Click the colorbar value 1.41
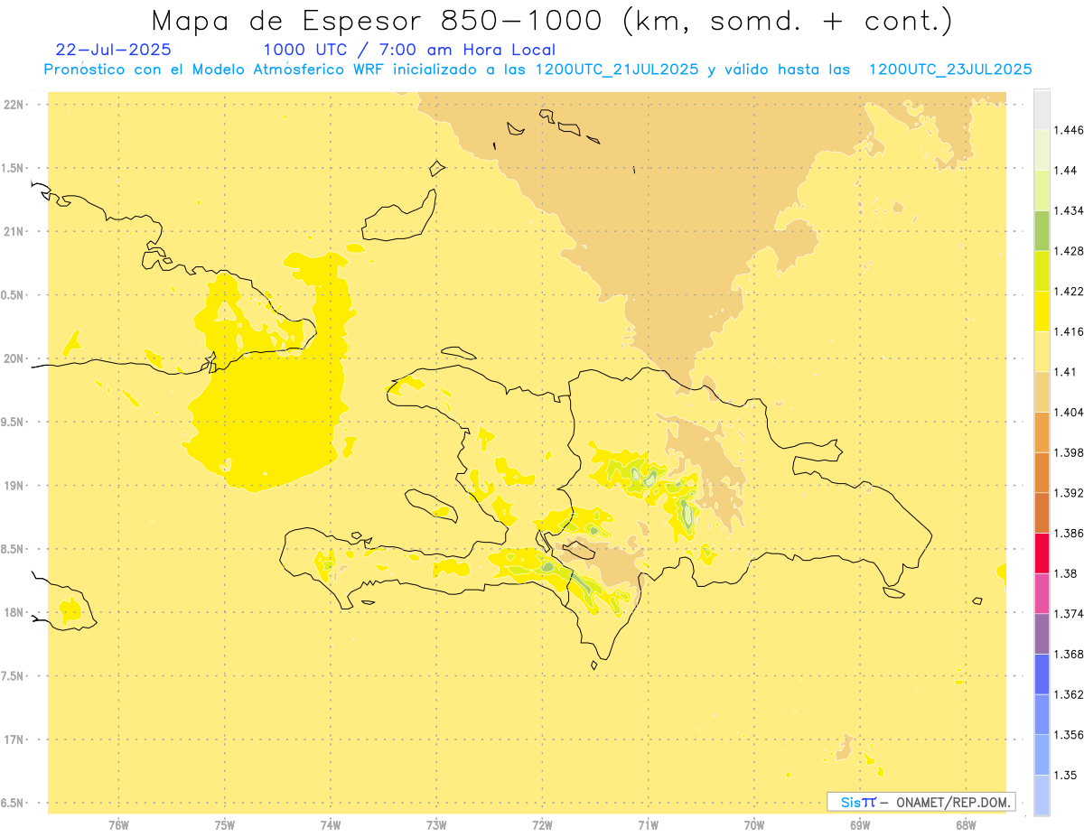Screen dimensions: 1084x837 [x=1066, y=372]
